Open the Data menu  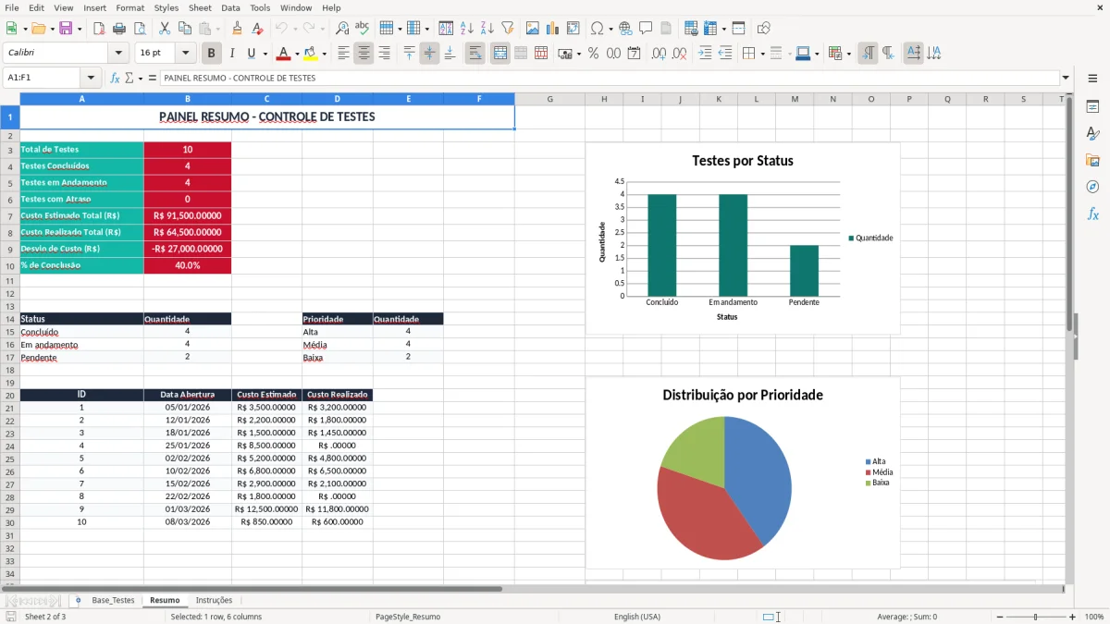[230, 7]
